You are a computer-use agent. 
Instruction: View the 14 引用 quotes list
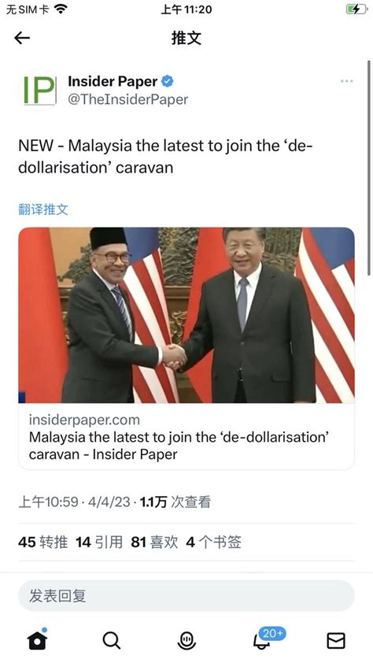(99, 542)
